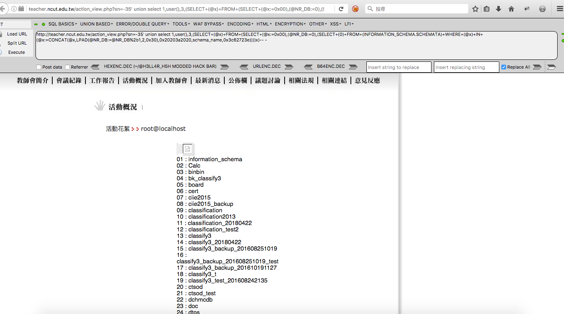
Task: Open the ERROR/DOUBLE QUERY dropdown
Action: [x=142, y=24]
